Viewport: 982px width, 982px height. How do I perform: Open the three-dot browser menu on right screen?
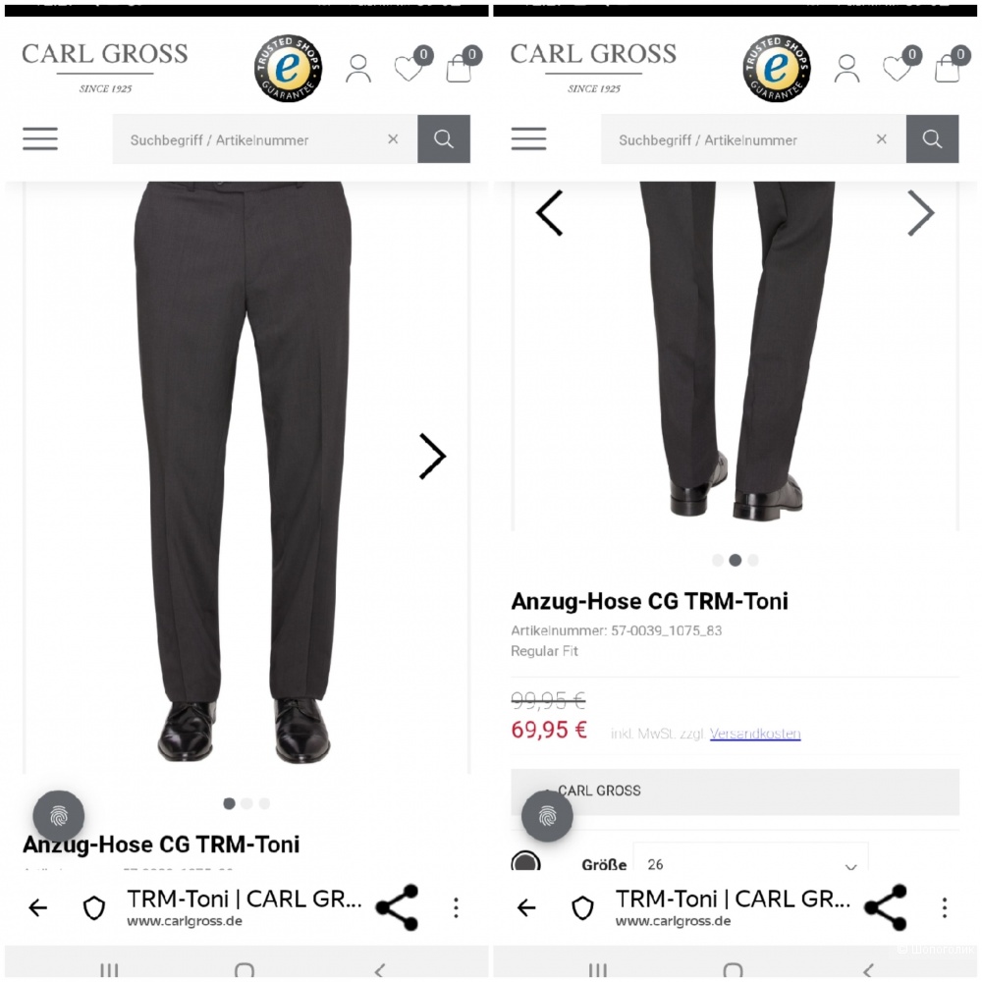pyautogui.click(x=945, y=907)
